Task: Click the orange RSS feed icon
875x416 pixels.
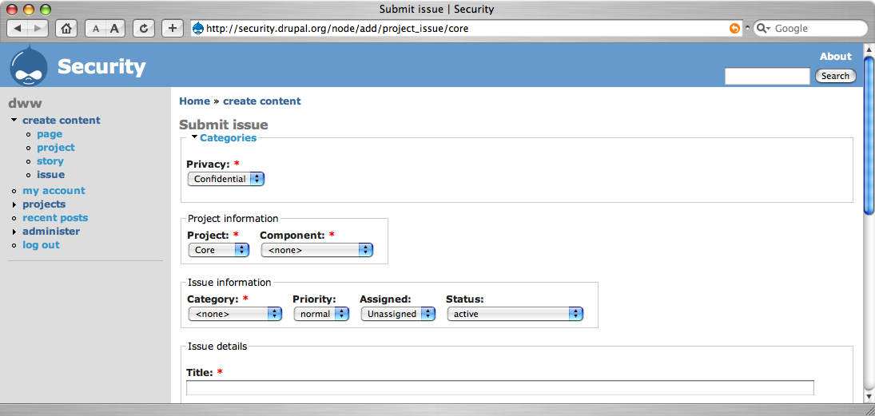Action: [734, 28]
